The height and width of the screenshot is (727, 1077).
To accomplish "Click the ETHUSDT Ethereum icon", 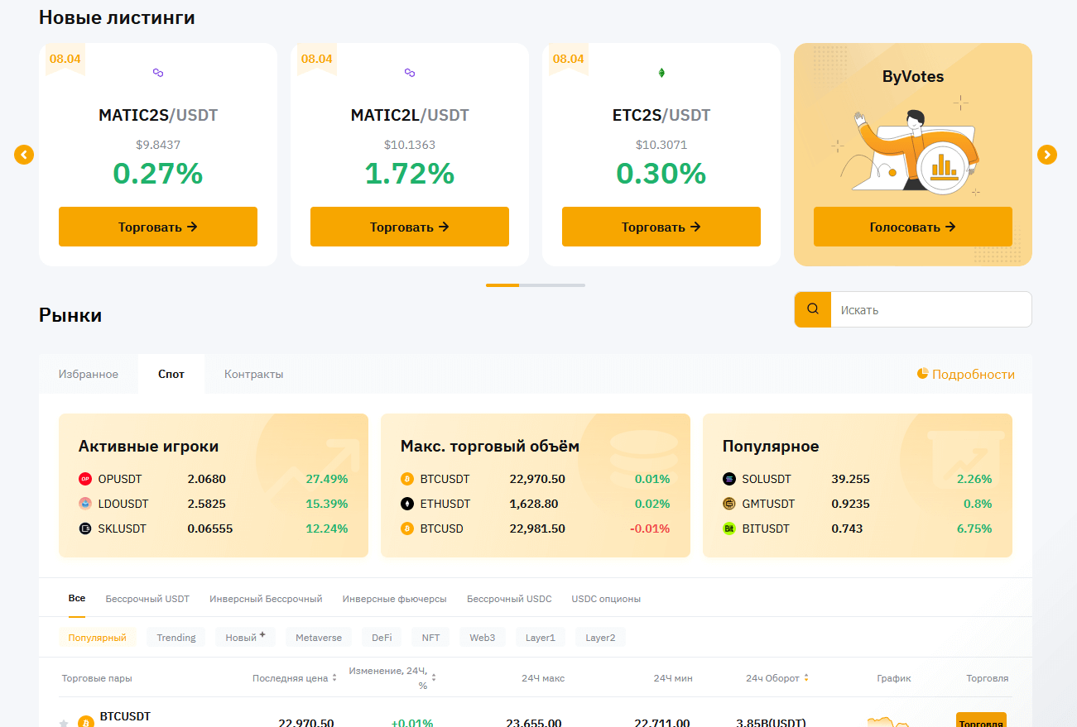I will pyautogui.click(x=406, y=504).
